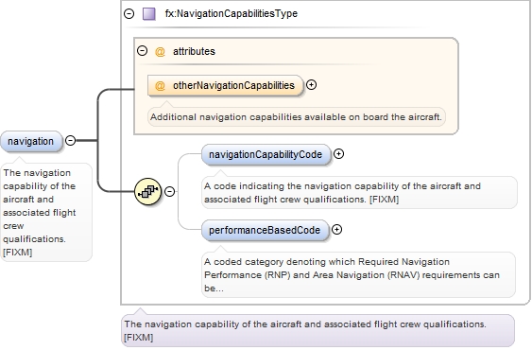Collapse the attributes group
Screen dimensions: 532x350
click(142, 51)
